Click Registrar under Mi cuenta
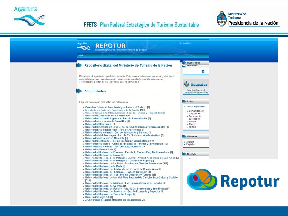Image resolution: width=288 pixels, height=216 pixels. pos(191,144)
